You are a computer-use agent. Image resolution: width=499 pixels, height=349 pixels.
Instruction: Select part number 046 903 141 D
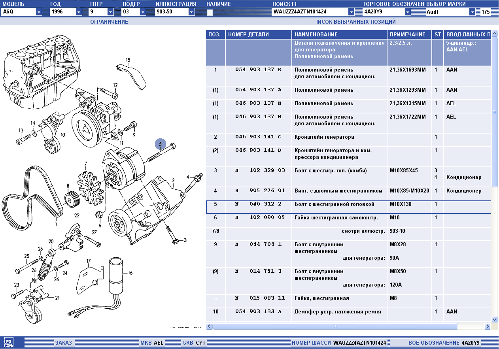point(258,150)
